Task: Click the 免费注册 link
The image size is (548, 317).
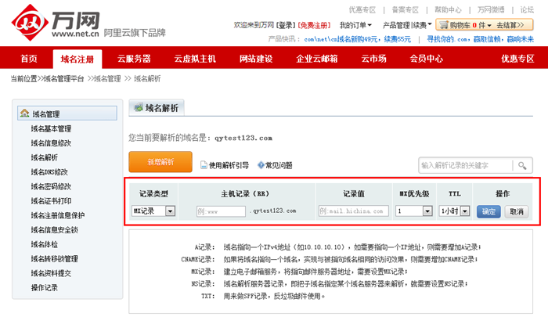Action: [314, 25]
